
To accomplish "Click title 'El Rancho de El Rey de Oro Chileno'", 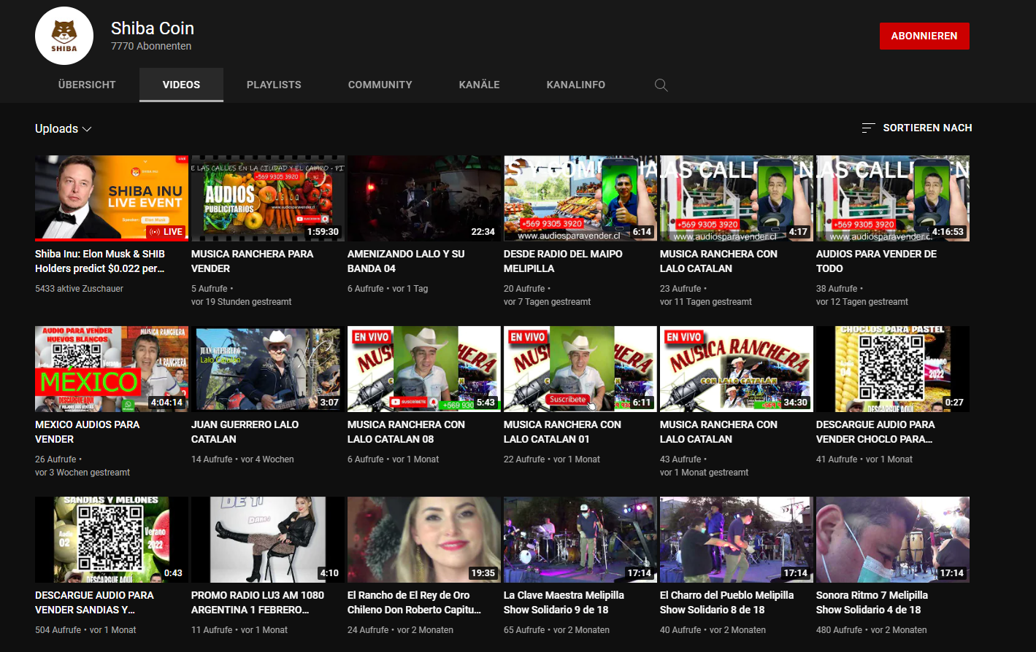I will pyautogui.click(x=414, y=602).
